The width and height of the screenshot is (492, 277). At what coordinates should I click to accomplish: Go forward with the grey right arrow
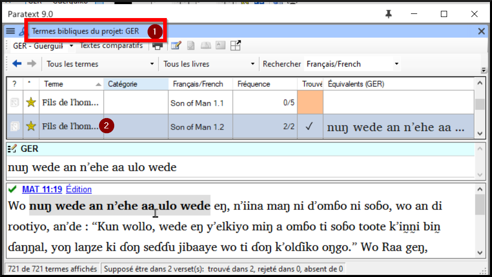tap(31, 63)
